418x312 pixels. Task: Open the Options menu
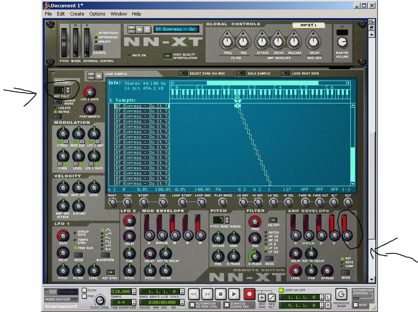coord(97,14)
